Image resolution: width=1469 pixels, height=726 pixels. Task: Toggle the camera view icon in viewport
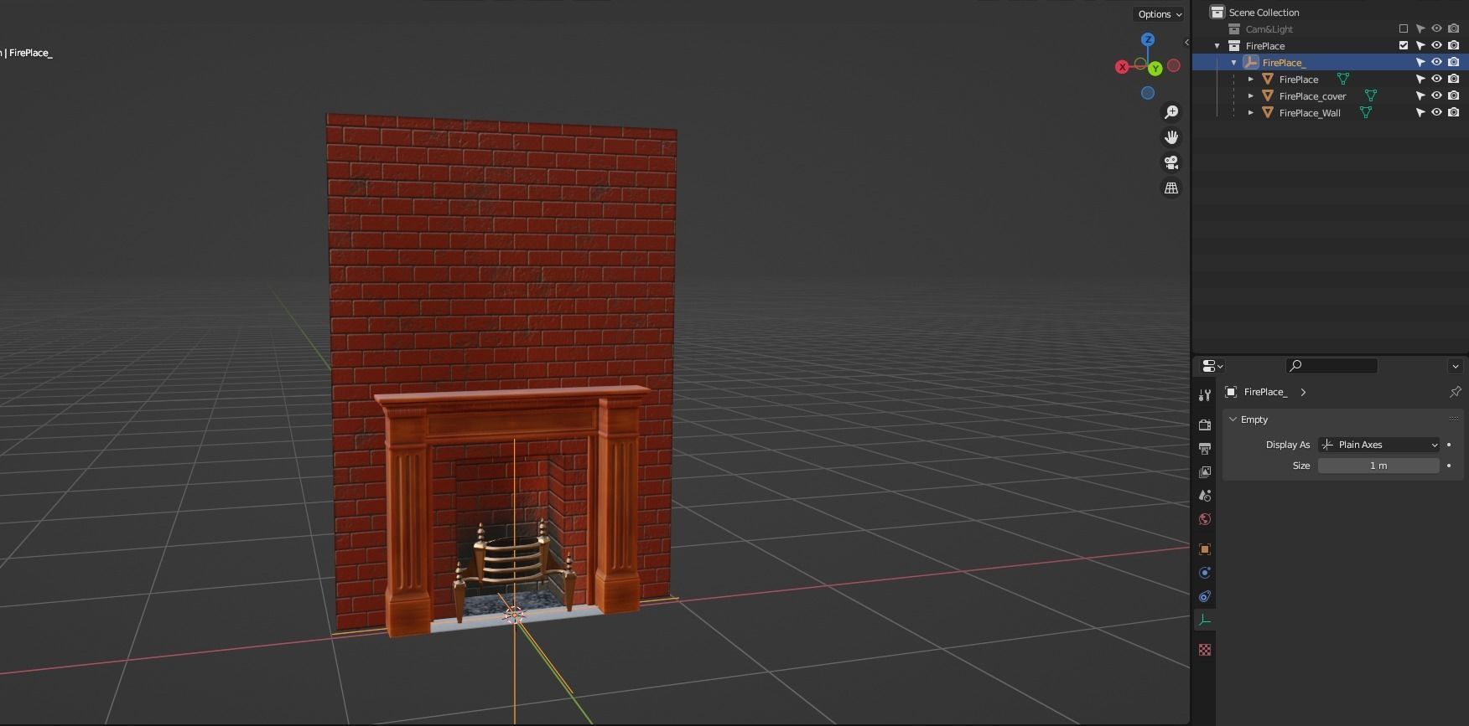tap(1171, 162)
